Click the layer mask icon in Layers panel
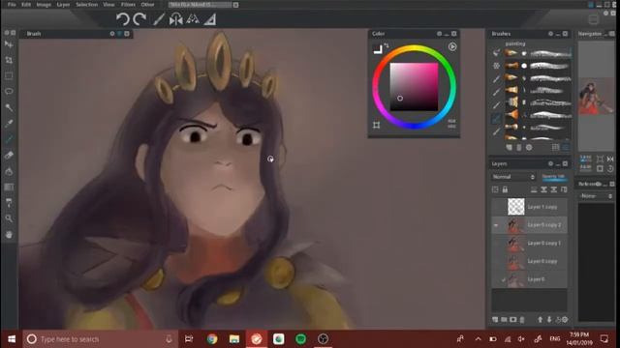Viewport: 620px width, 348px height. [512, 320]
